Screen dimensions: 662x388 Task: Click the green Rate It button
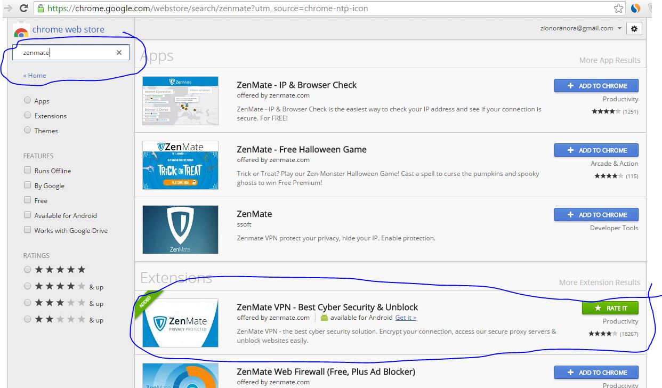click(x=610, y=308)
